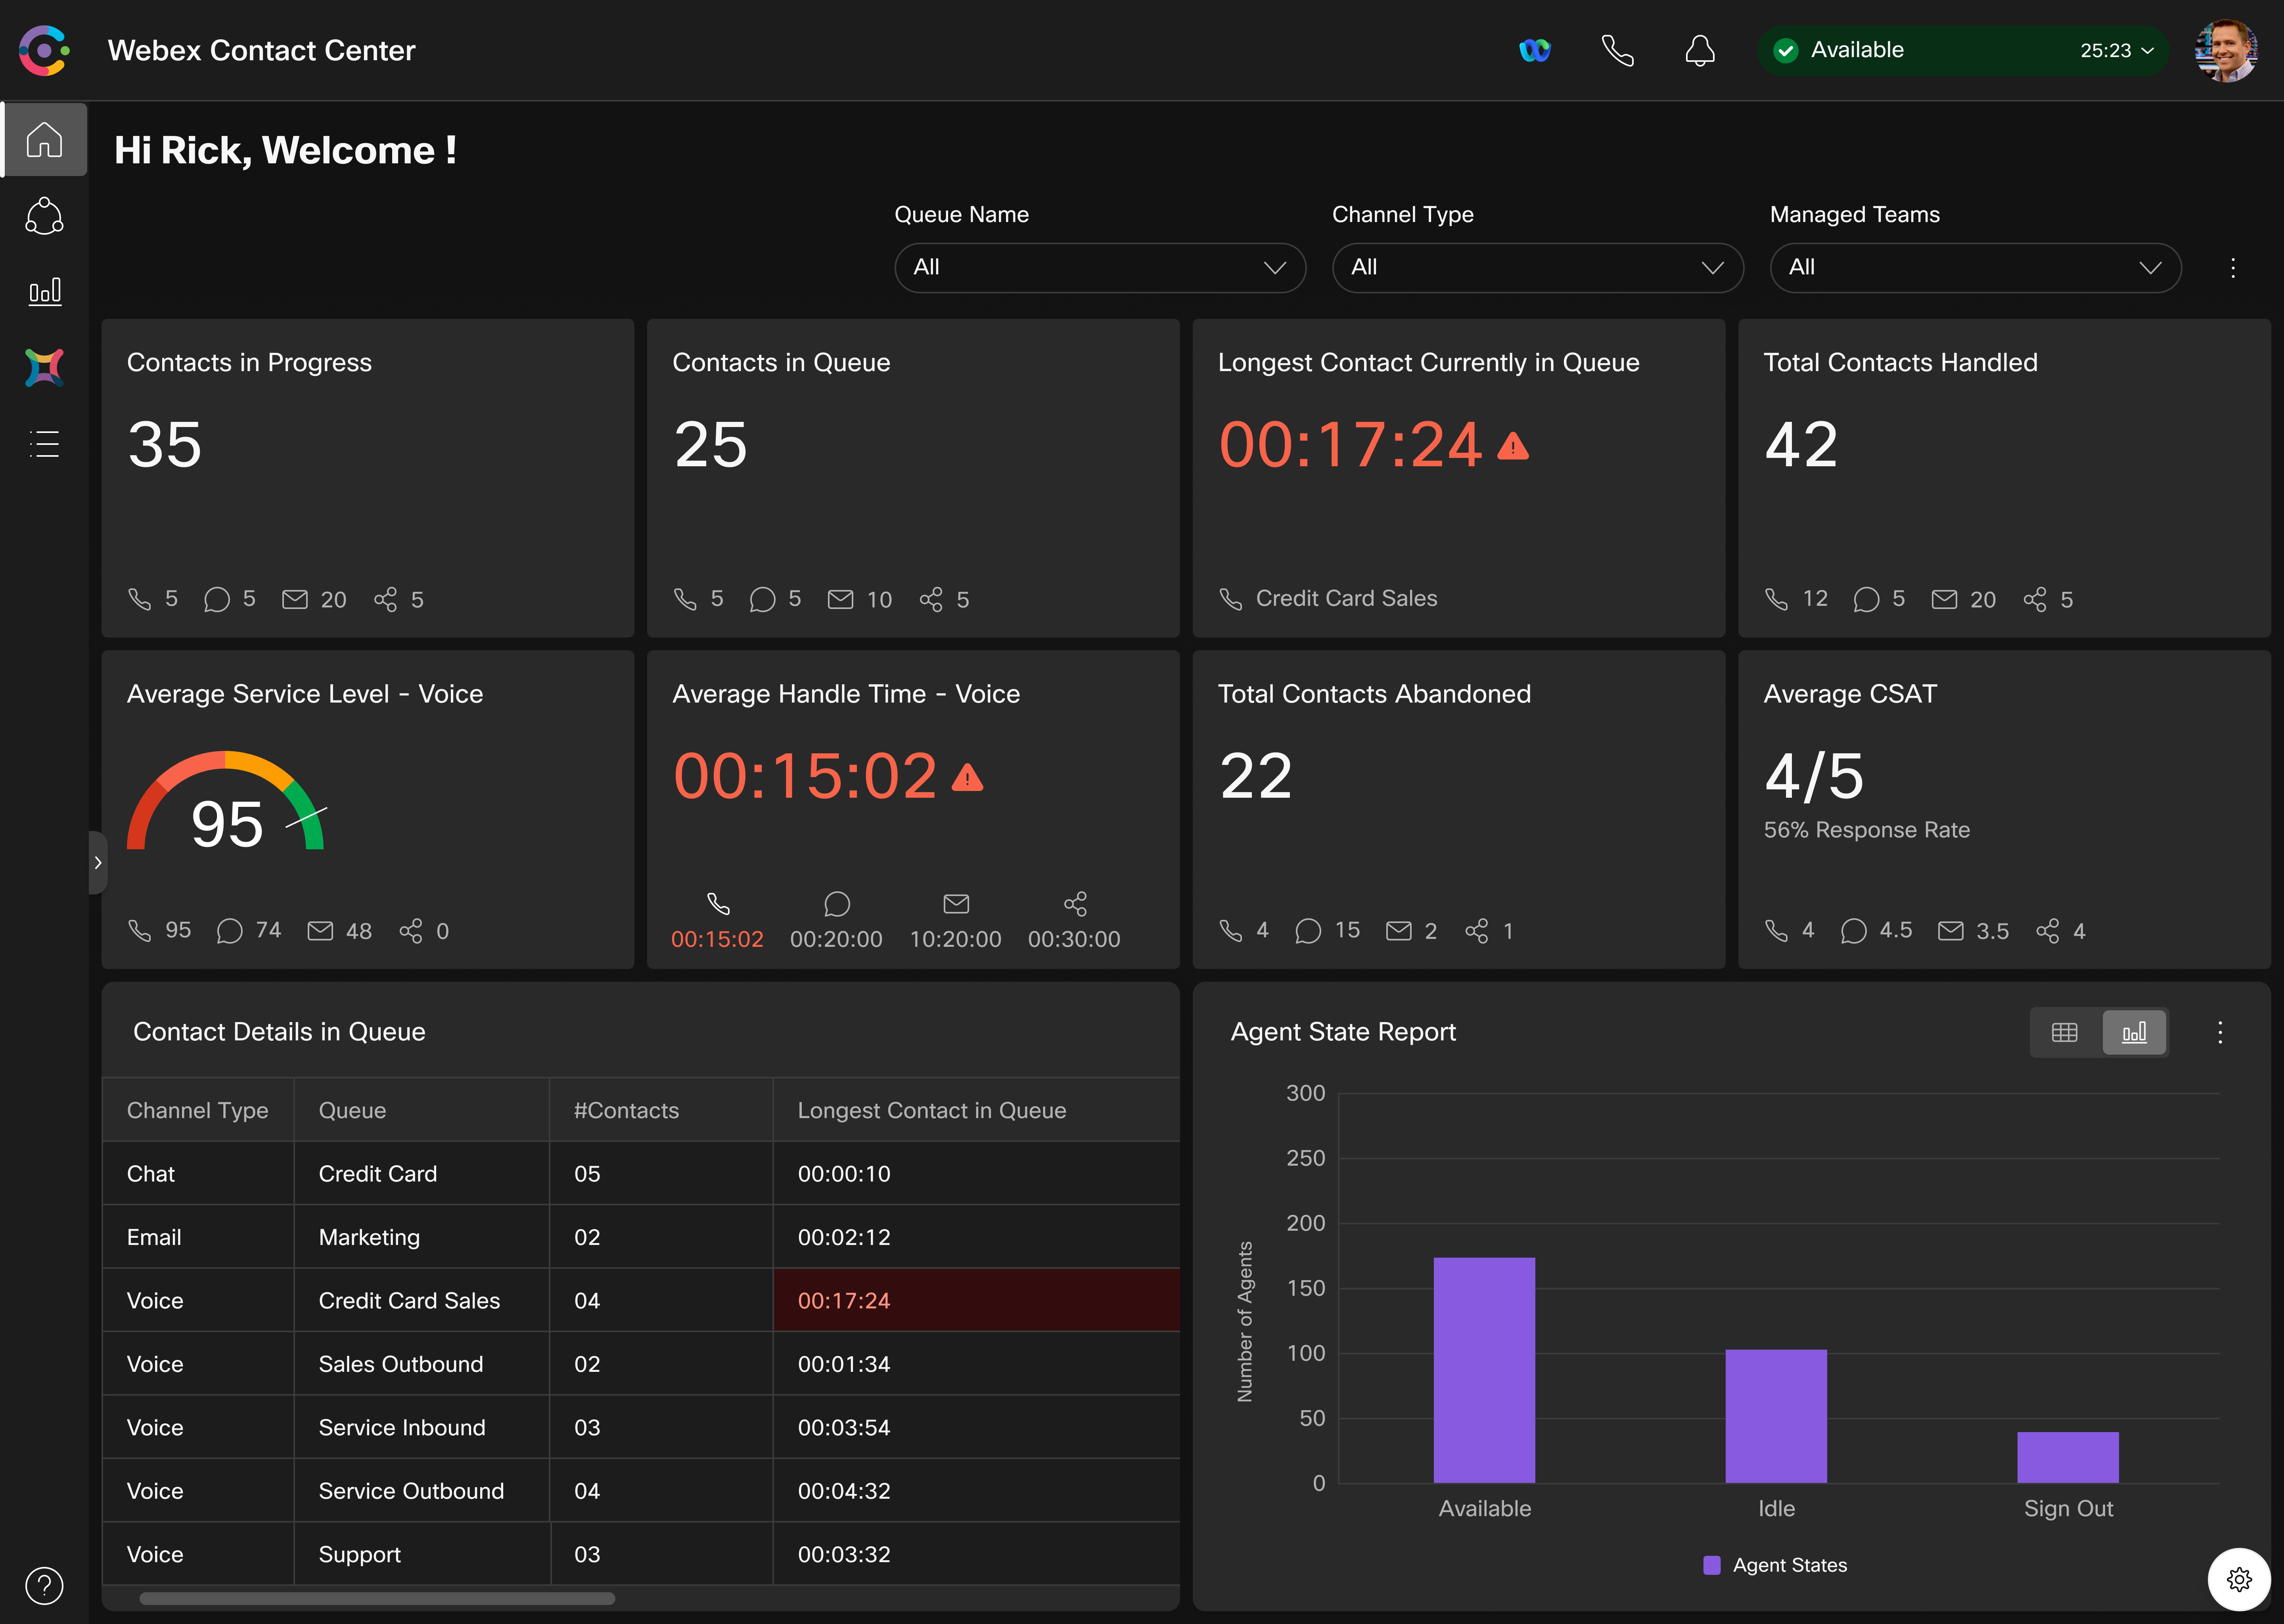Image resolution: width=2284 pixels, height=1624 pixels.
Task: Select the Chat Credit Card row
Action: point(641,1173)
